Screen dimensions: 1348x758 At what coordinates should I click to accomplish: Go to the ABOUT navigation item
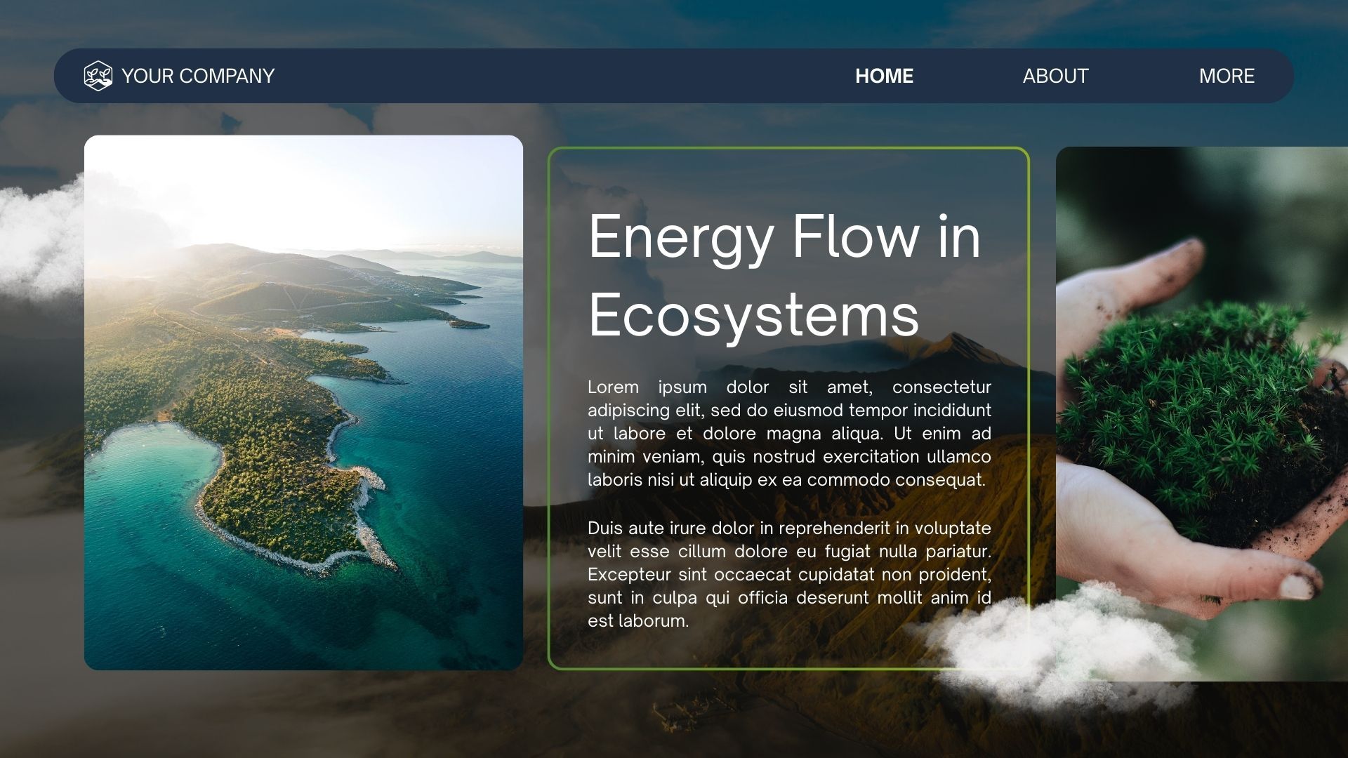(1055, 76)
